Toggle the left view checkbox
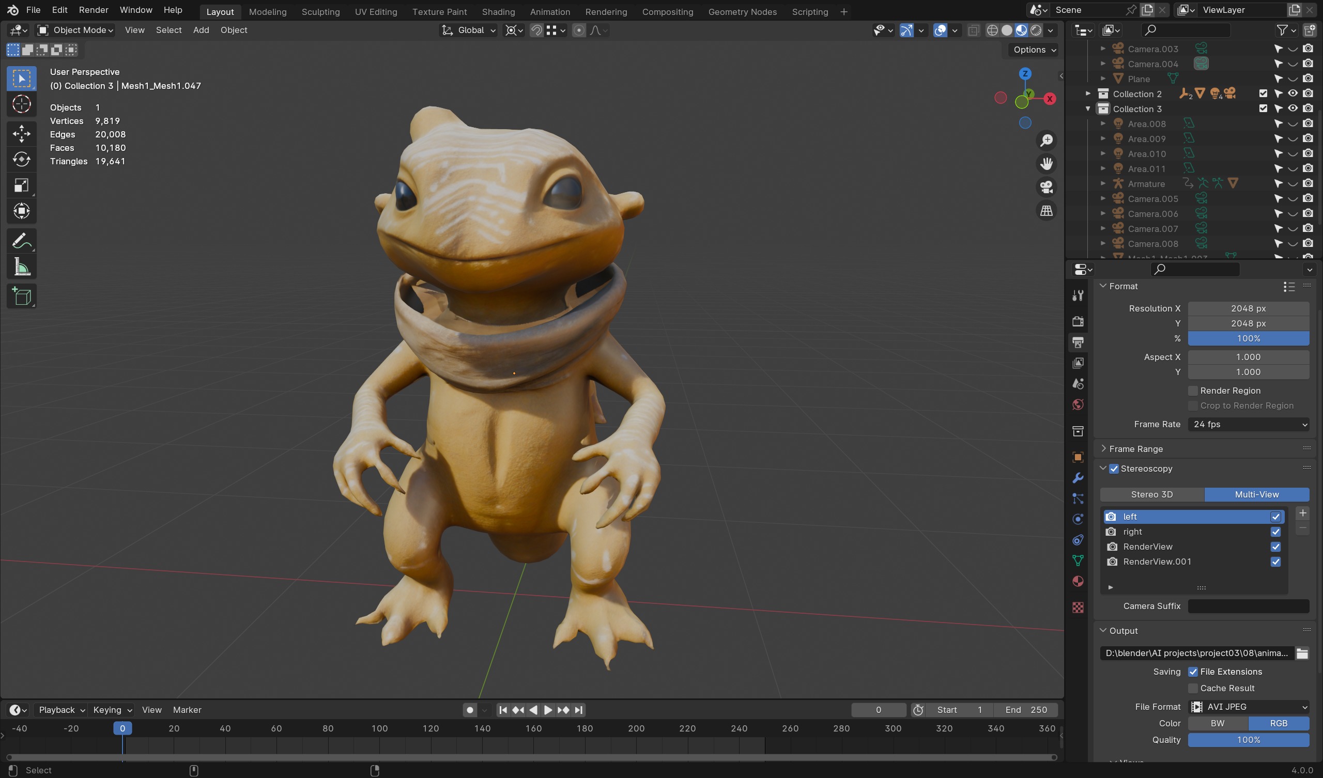Screen dimensions: 1323x778 (1276, 517)
